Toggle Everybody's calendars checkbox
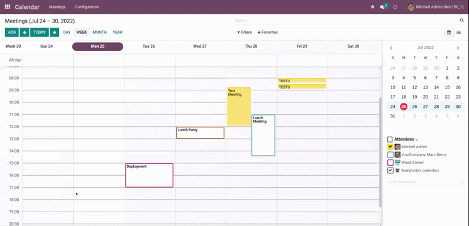The height and width of the screenshot is (226, 469). tap(390, 171)
